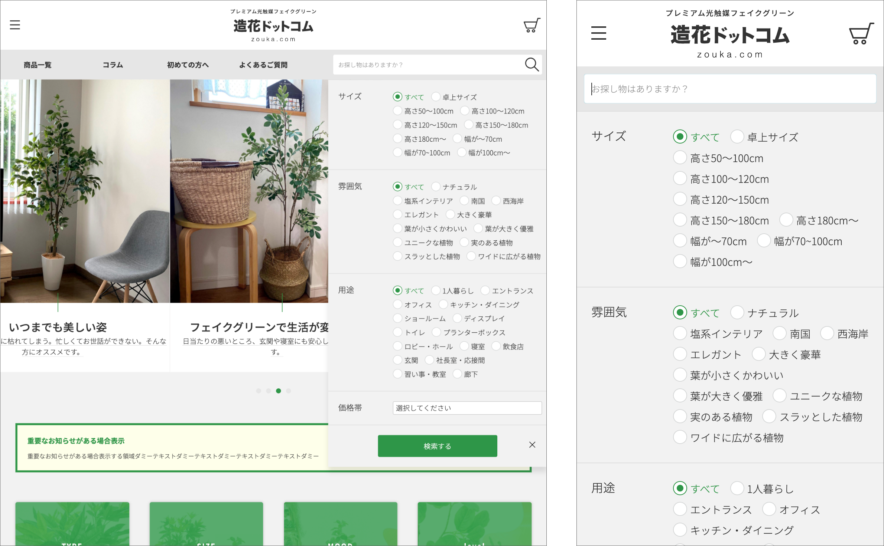Open 価格帯 dropdown 選択してください

pos(467,408)
